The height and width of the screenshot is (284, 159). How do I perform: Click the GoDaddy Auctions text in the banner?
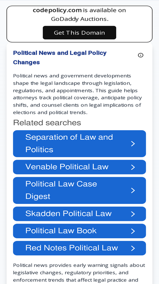[x=80, y=19]
